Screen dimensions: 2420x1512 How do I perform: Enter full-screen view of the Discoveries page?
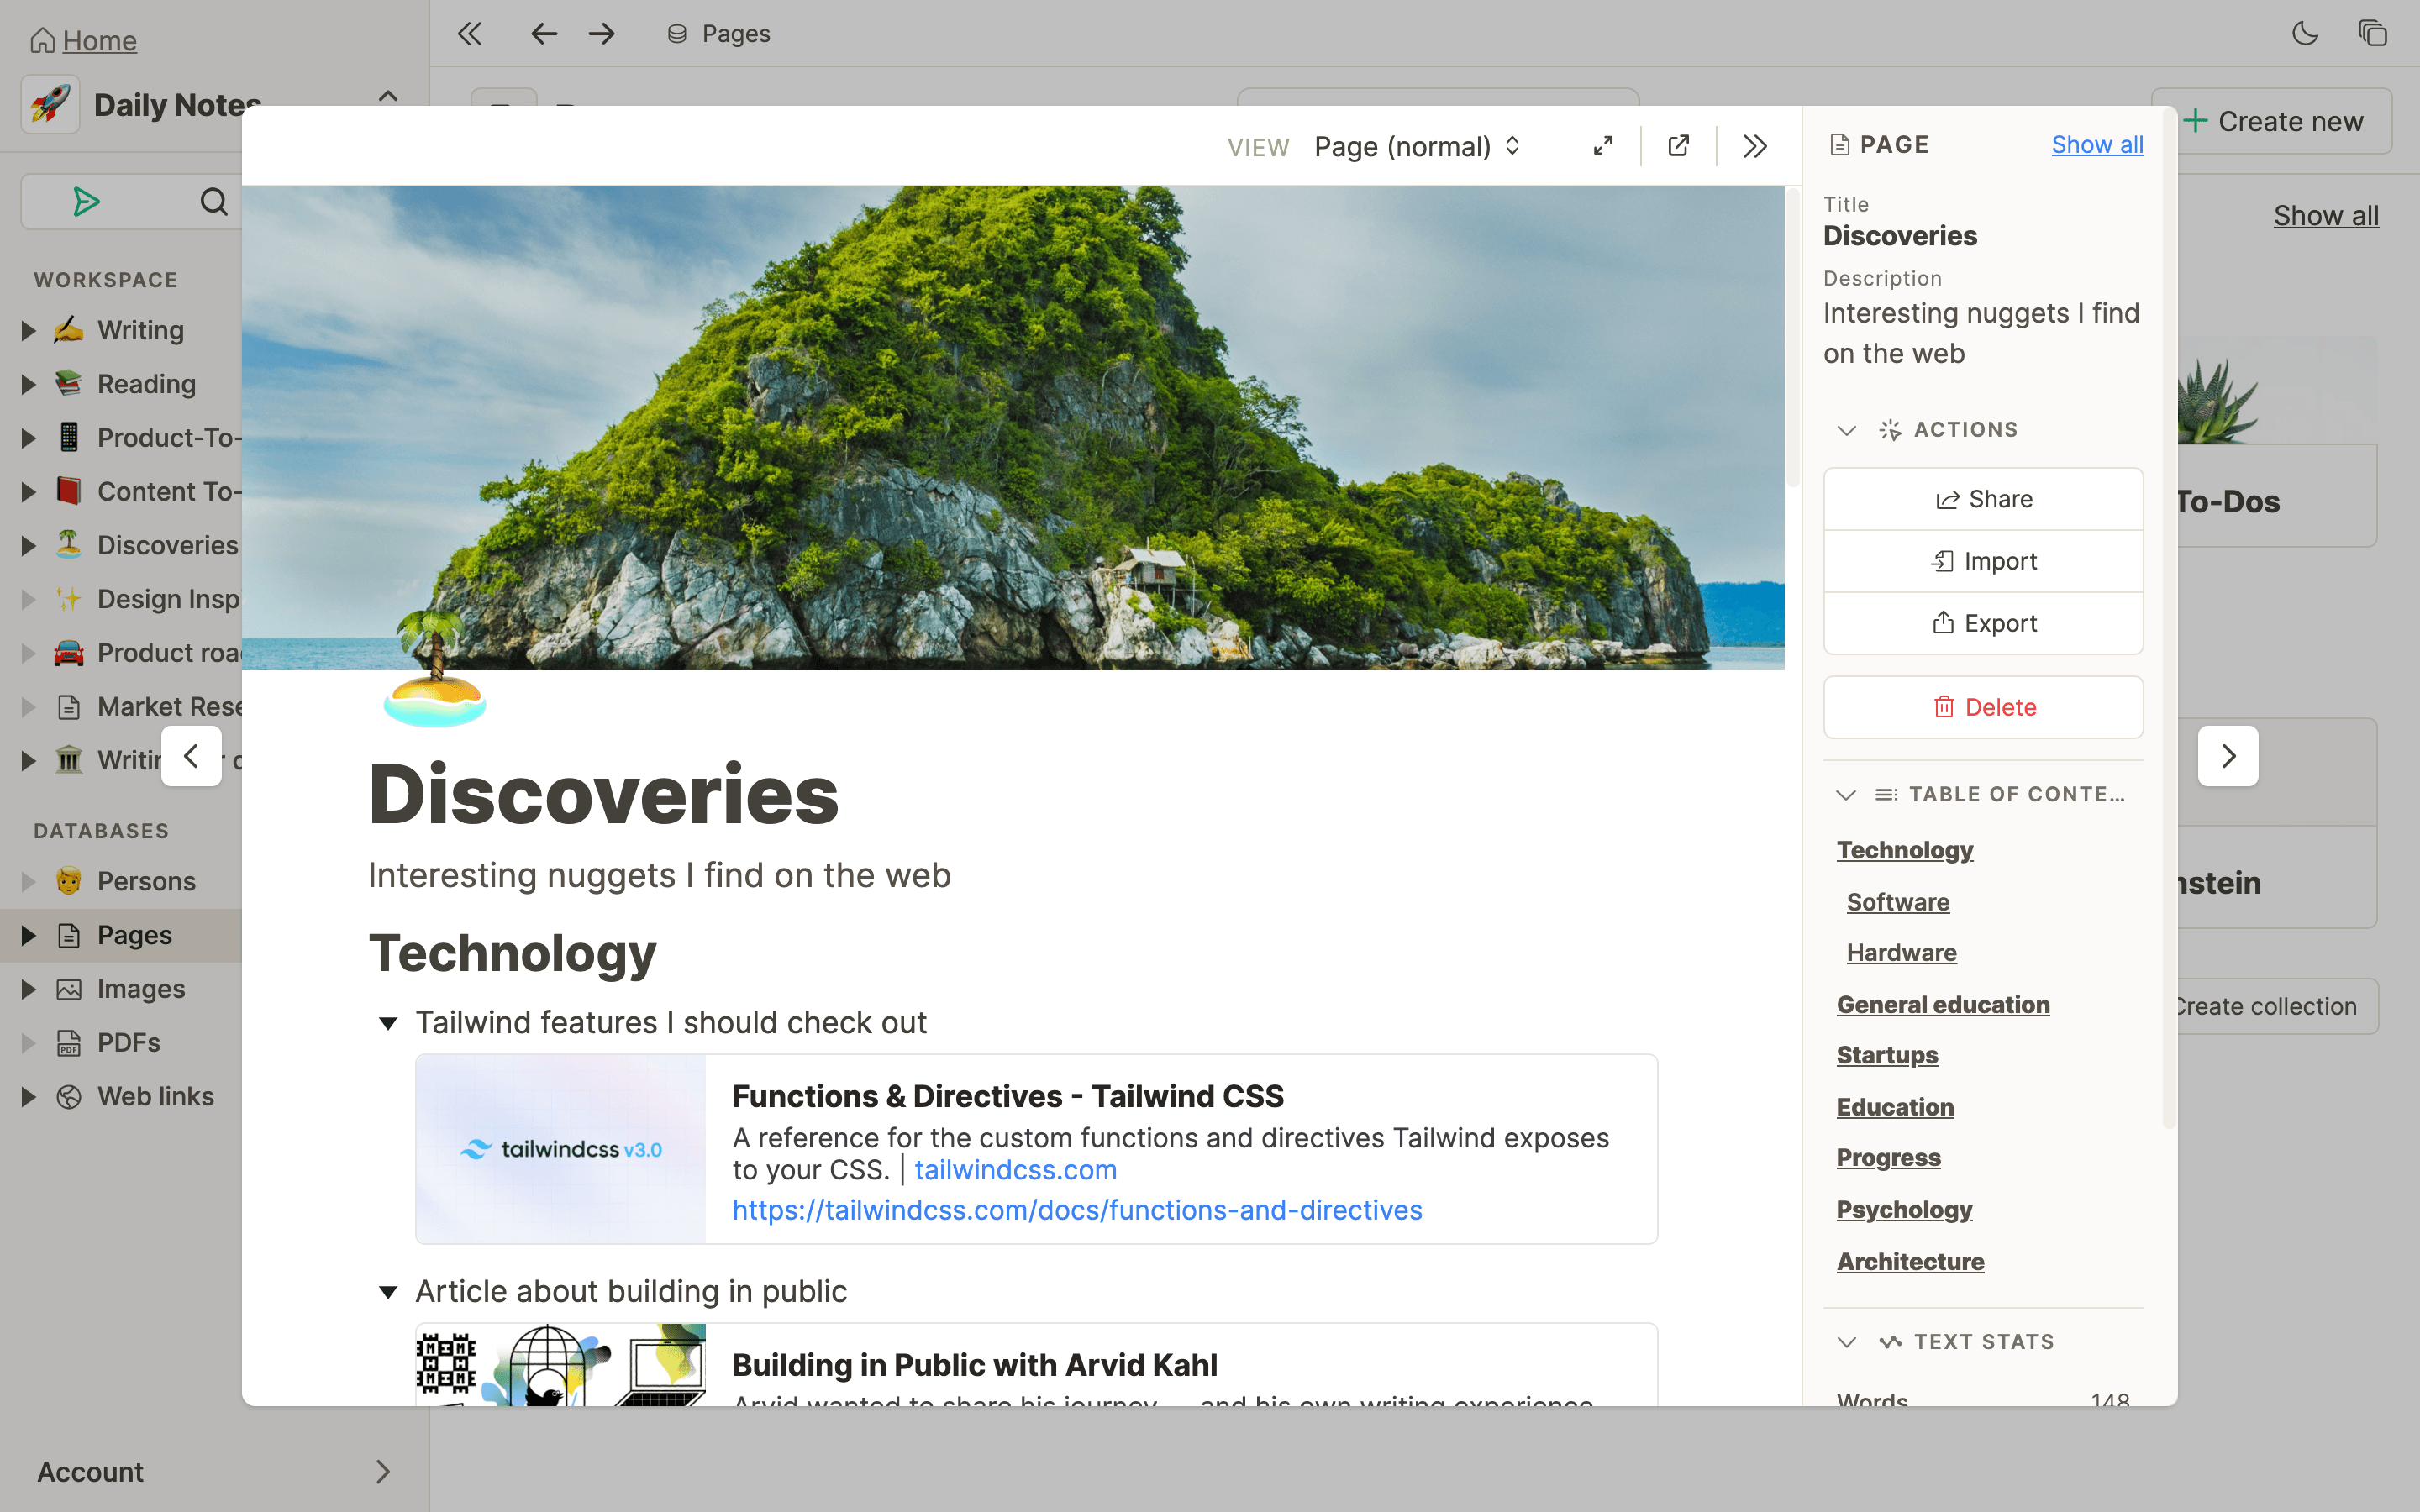click(1603, 146)
